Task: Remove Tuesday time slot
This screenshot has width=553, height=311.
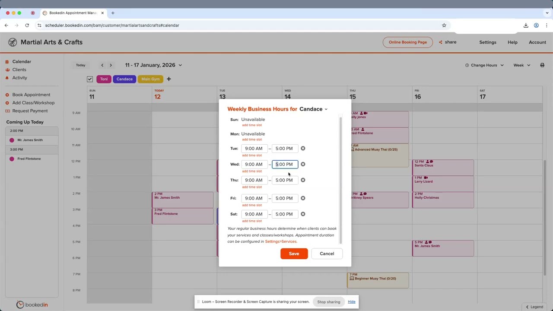Action: (x=303, y=149)
